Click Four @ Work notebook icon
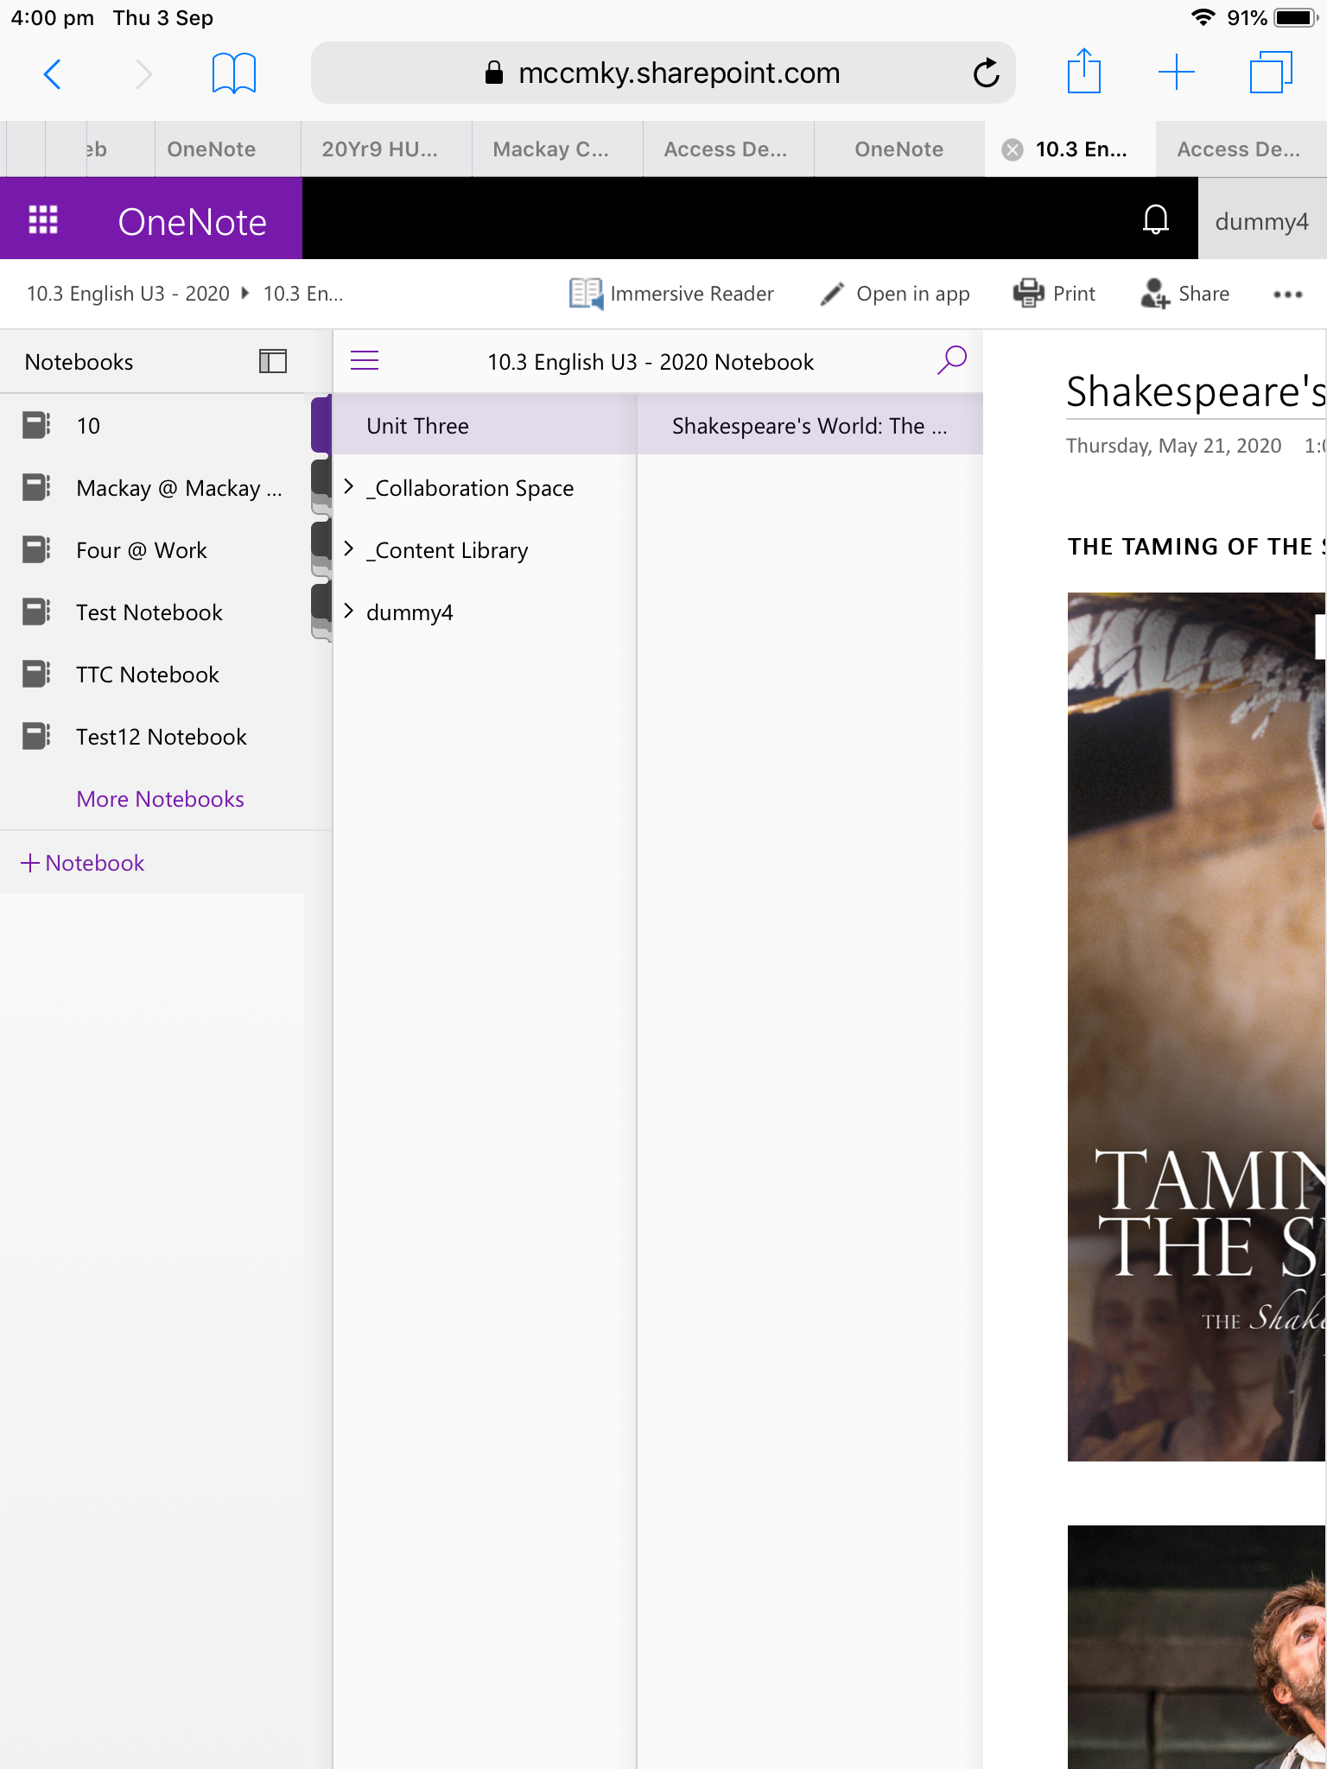The width and height of the screenshot is (1327, 1769). point(36,549)
